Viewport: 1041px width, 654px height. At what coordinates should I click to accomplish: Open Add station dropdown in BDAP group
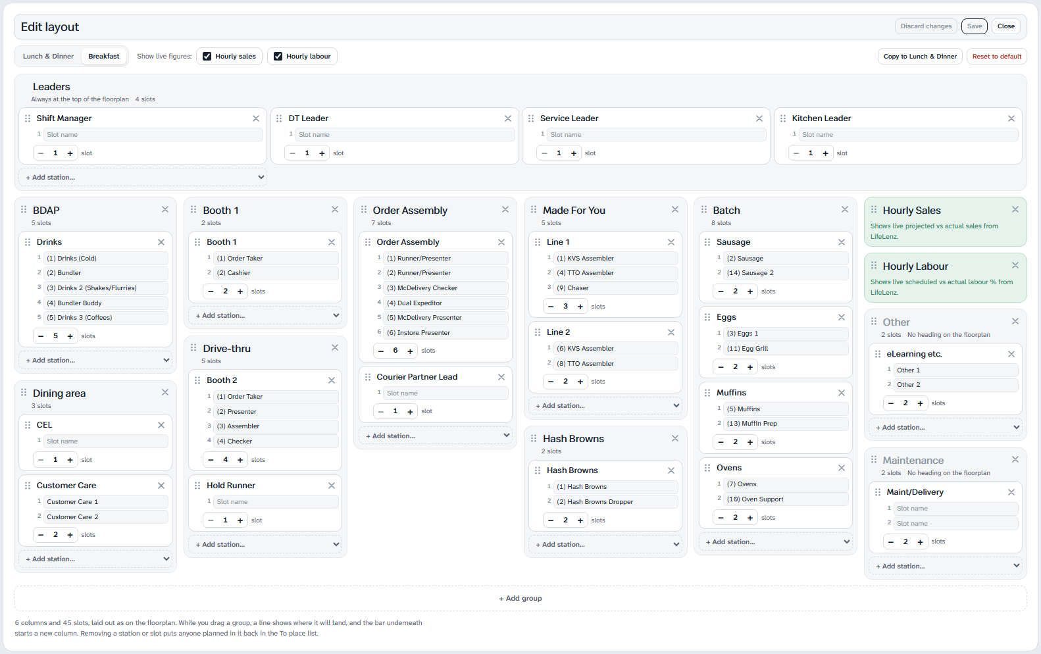pyautogui.click(x=95, y=361)
